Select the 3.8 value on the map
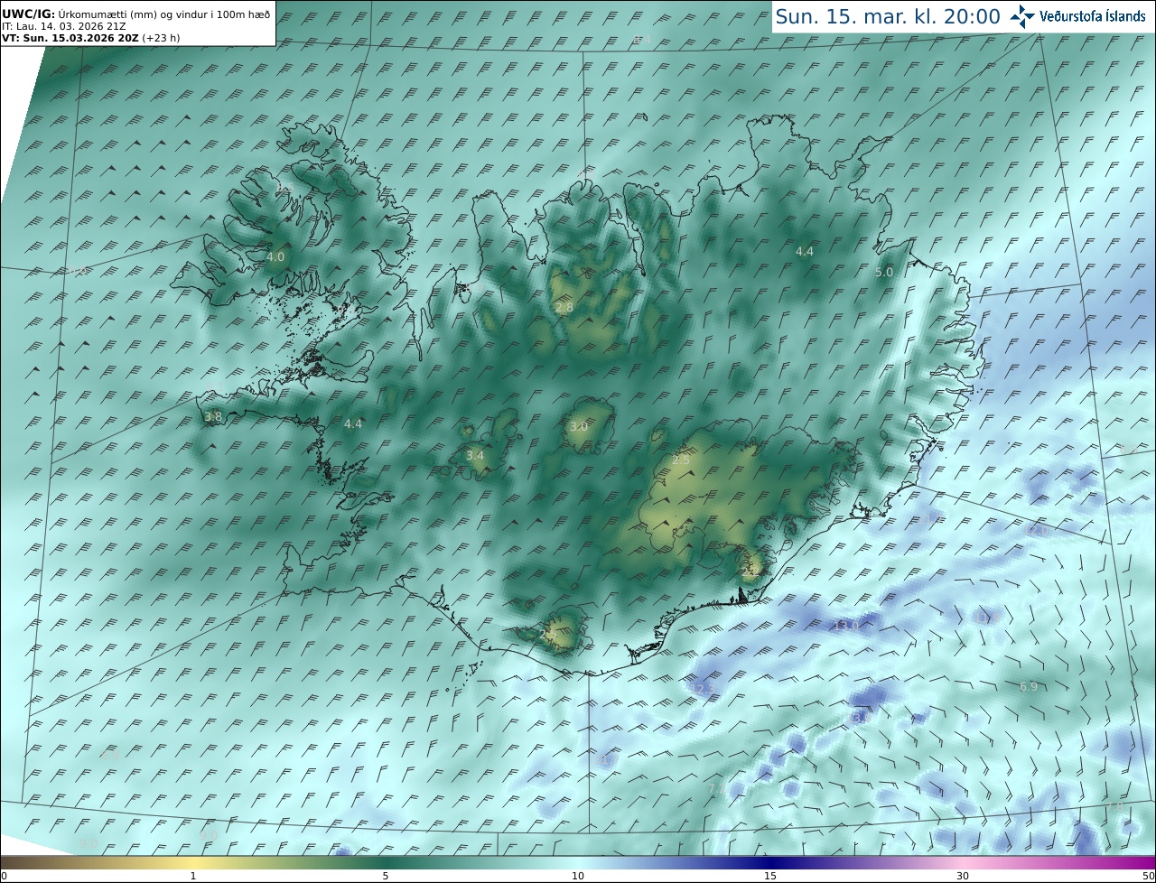 click(x=213, y=417)
